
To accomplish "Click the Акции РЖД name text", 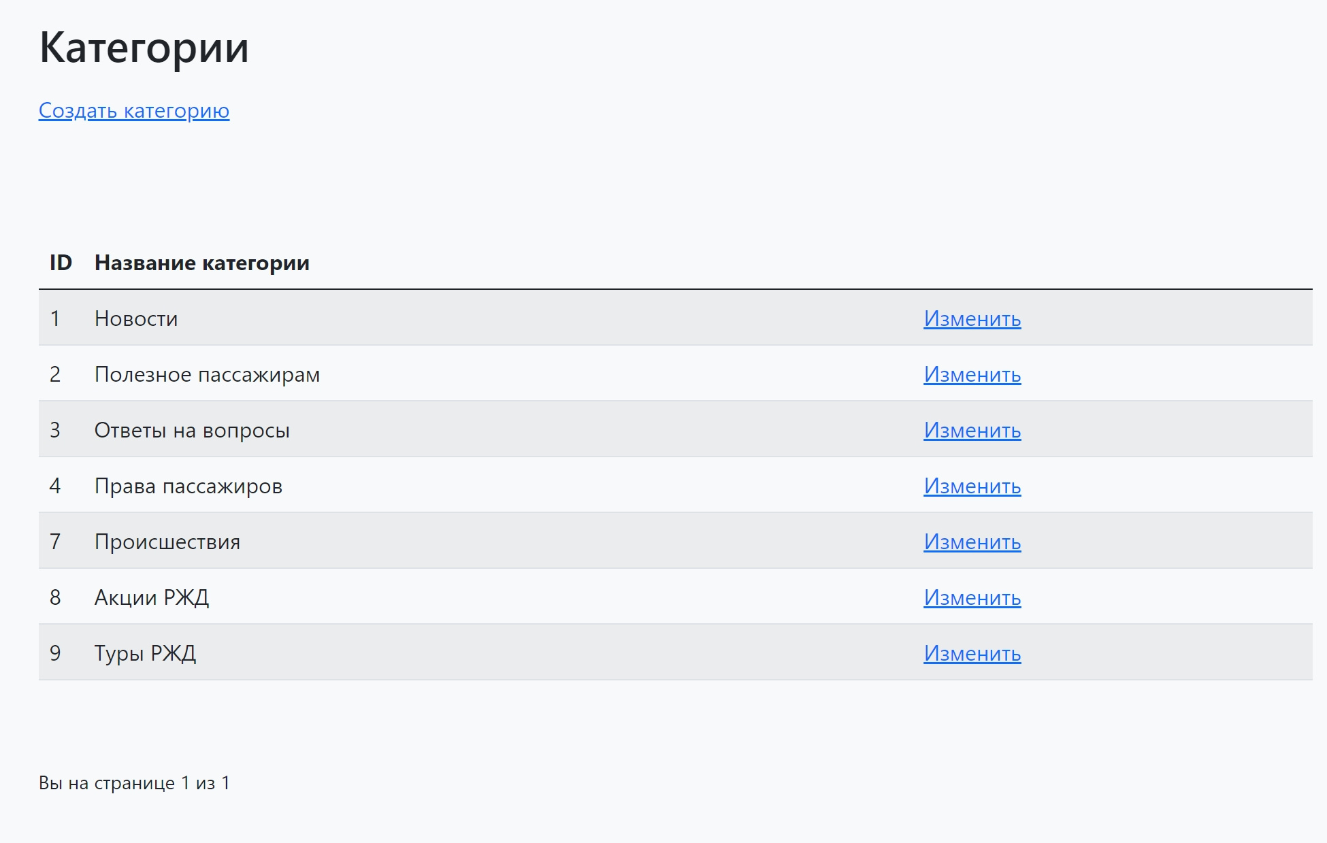I will click(x=152, y=597).
